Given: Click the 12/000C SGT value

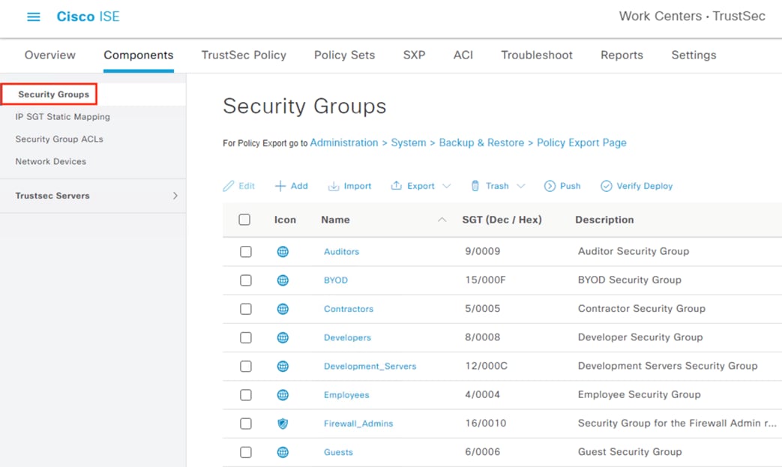Looking at the screenshot, I should click(487, 366).
